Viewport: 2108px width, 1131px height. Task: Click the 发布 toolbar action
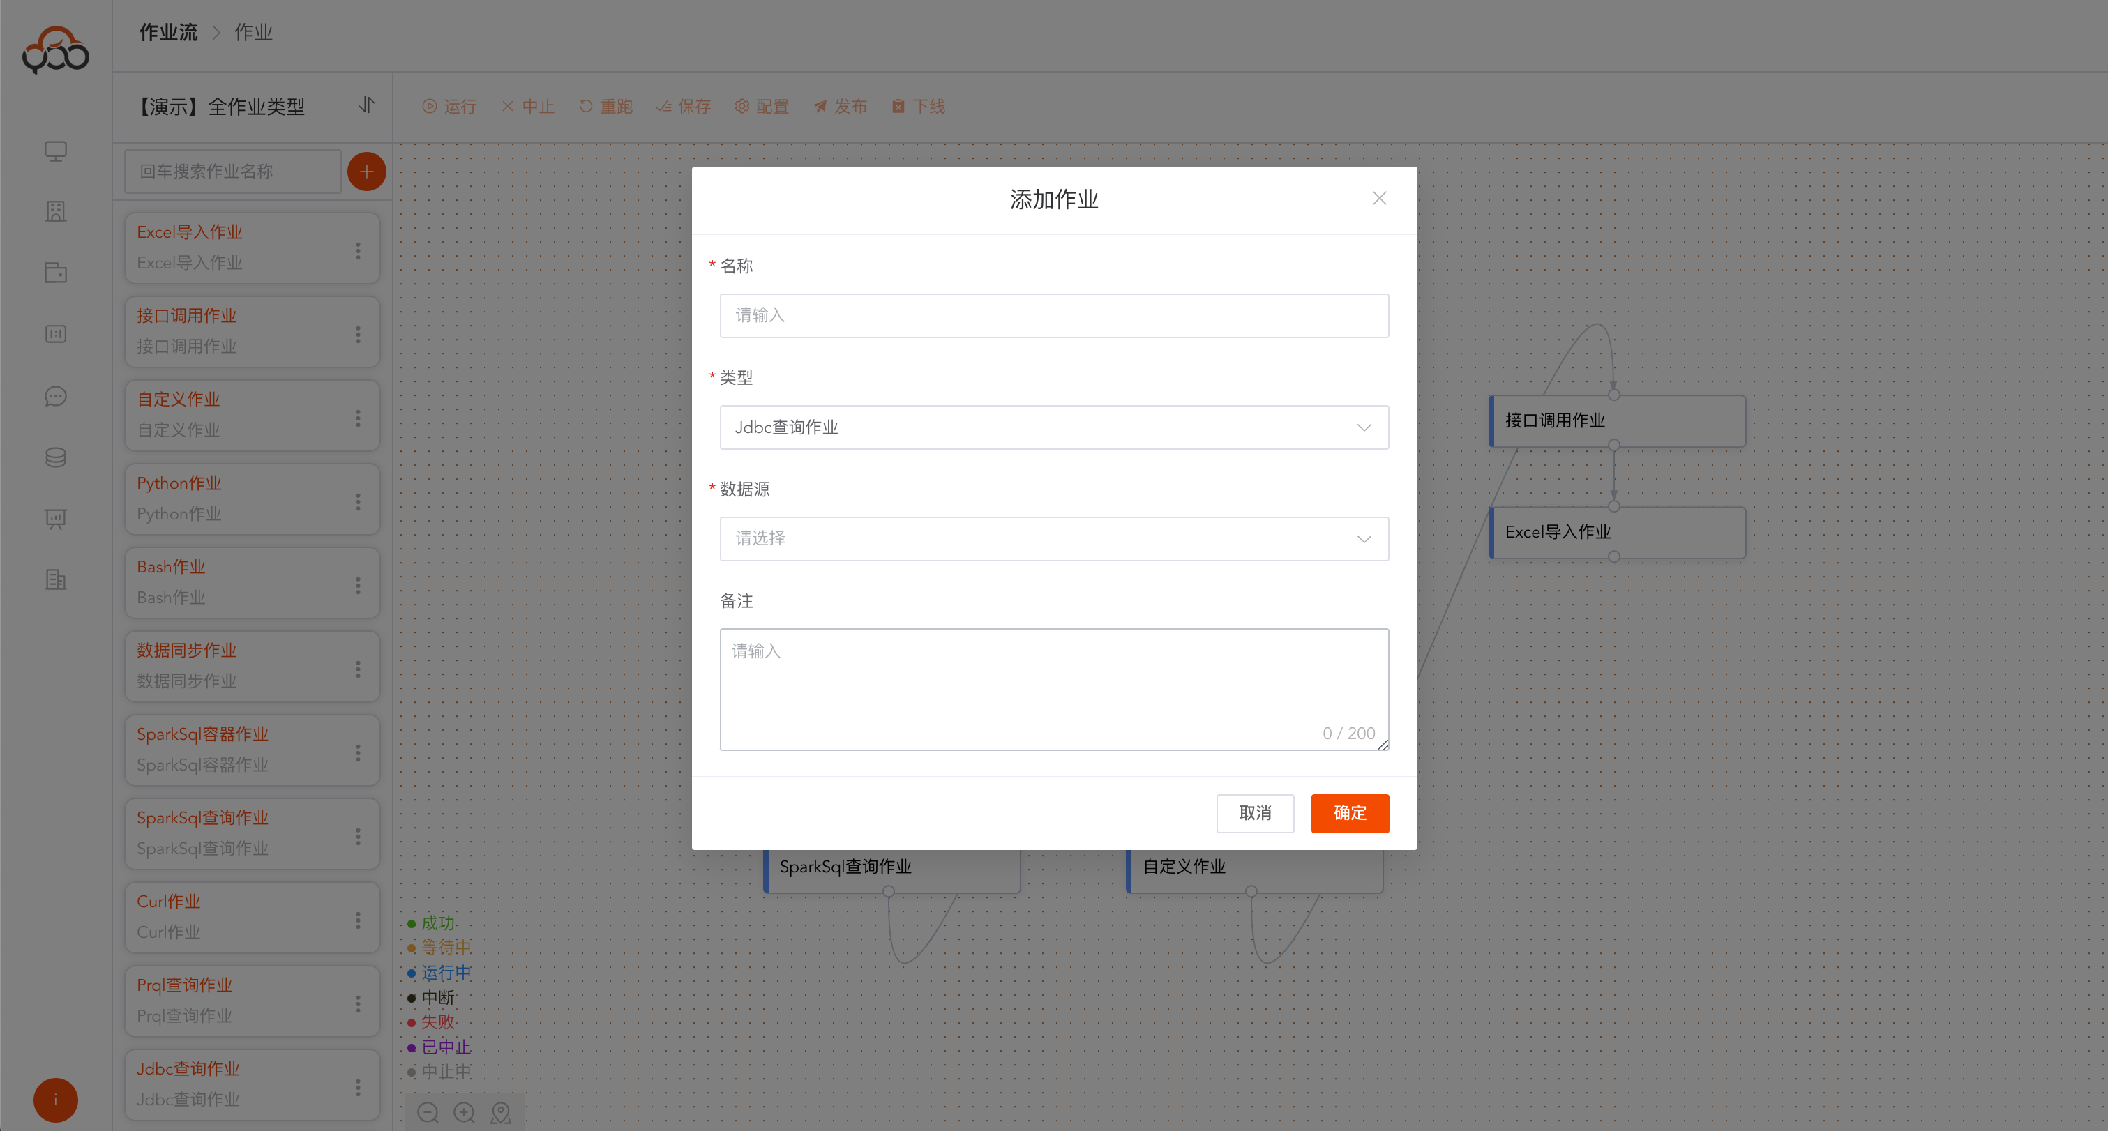pos(840,106)
